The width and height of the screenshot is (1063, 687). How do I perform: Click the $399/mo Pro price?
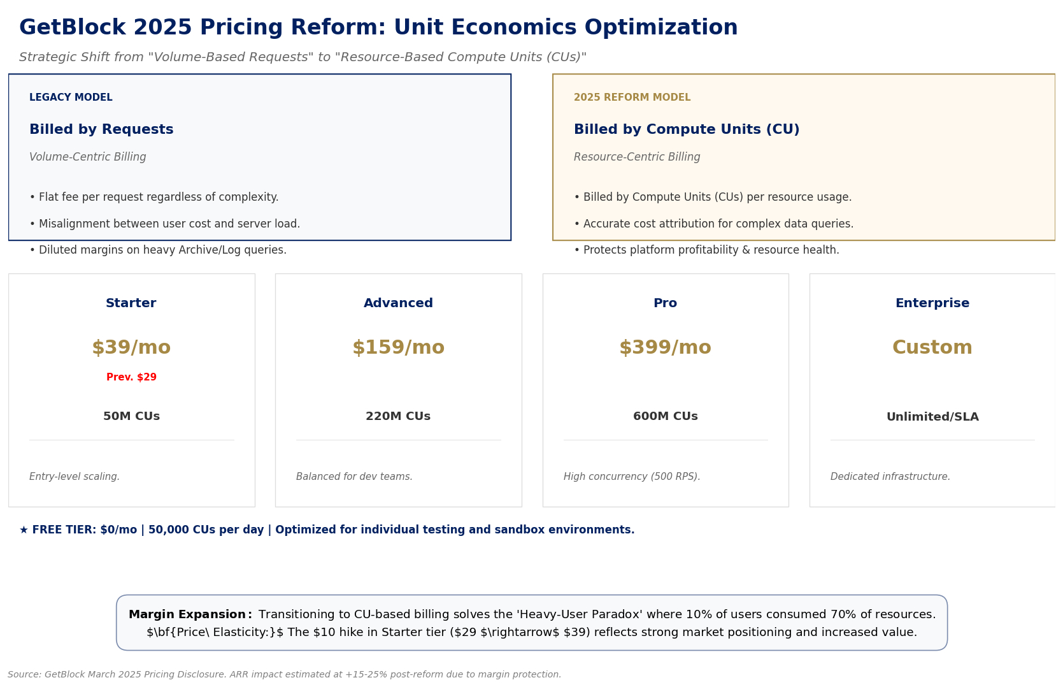coord(665,348)
